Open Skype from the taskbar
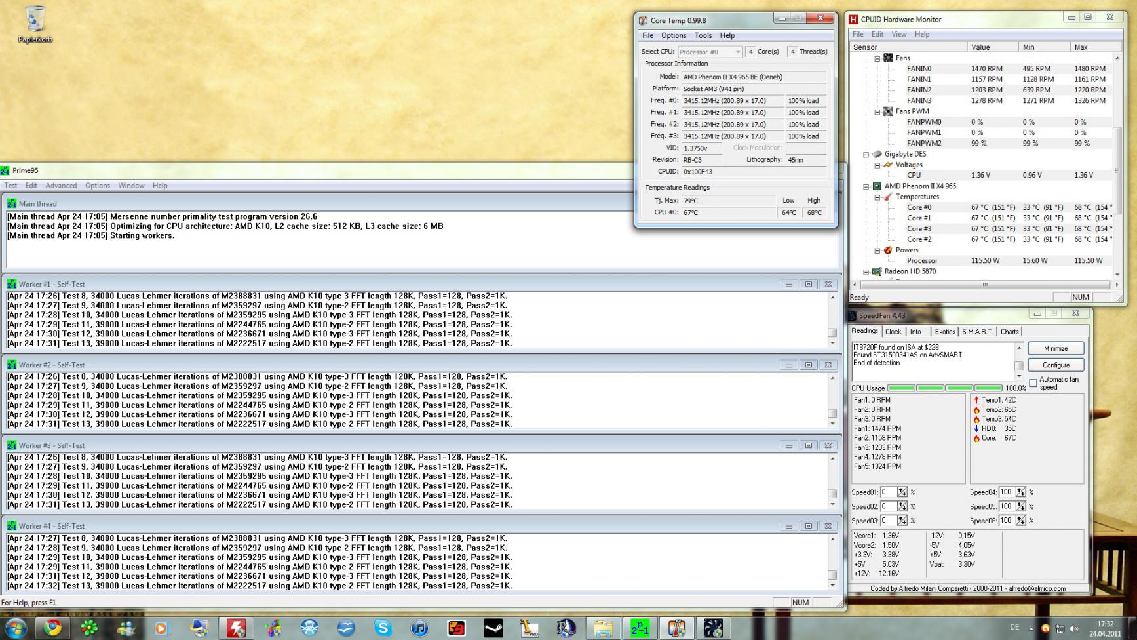 point(383,628)
